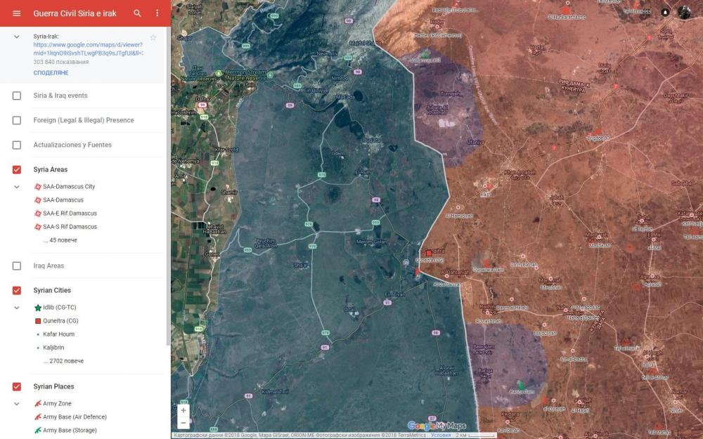Click the red Quneitra marker on the map
The width and height of the screenshot is (703, 439).
428,253
